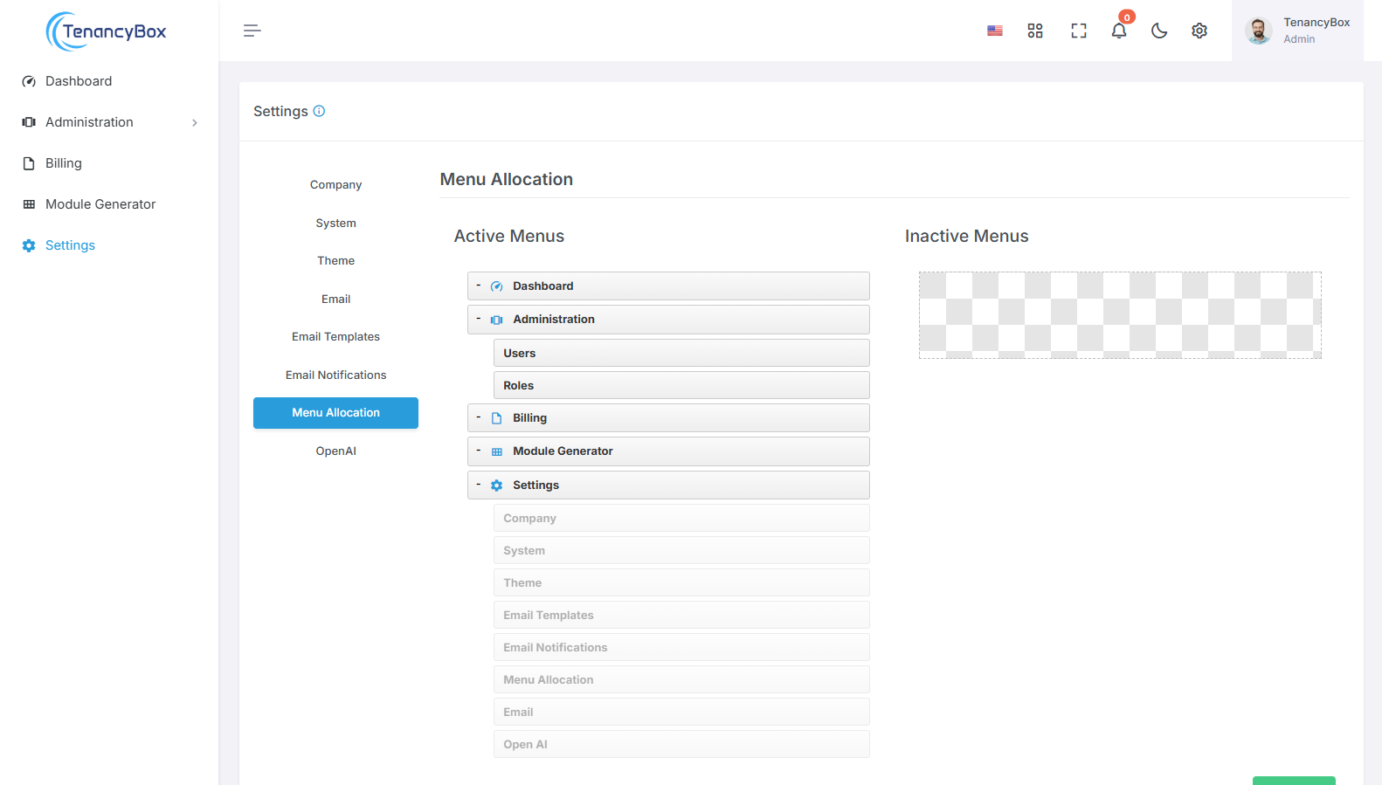Click the Settings info icon
Image resolution: width=1382 pixels, height=785 pixels.
pos(319,111)
